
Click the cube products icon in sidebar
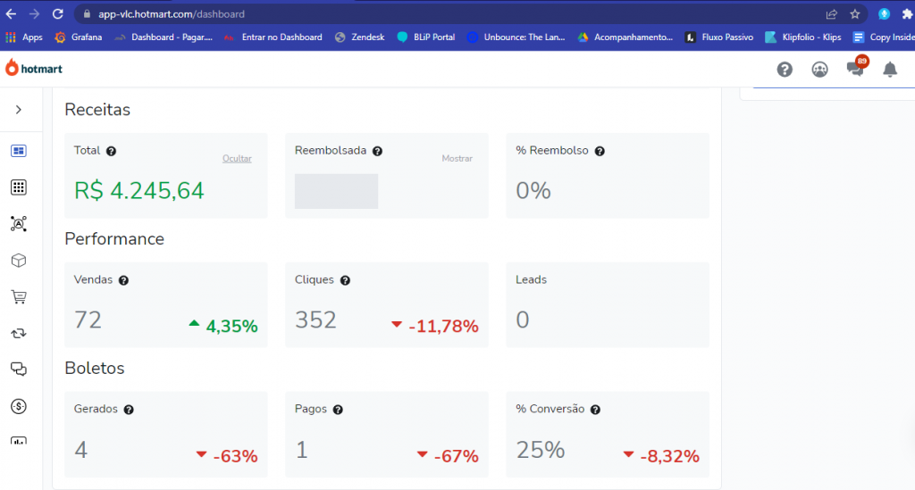tap(19, 261)
